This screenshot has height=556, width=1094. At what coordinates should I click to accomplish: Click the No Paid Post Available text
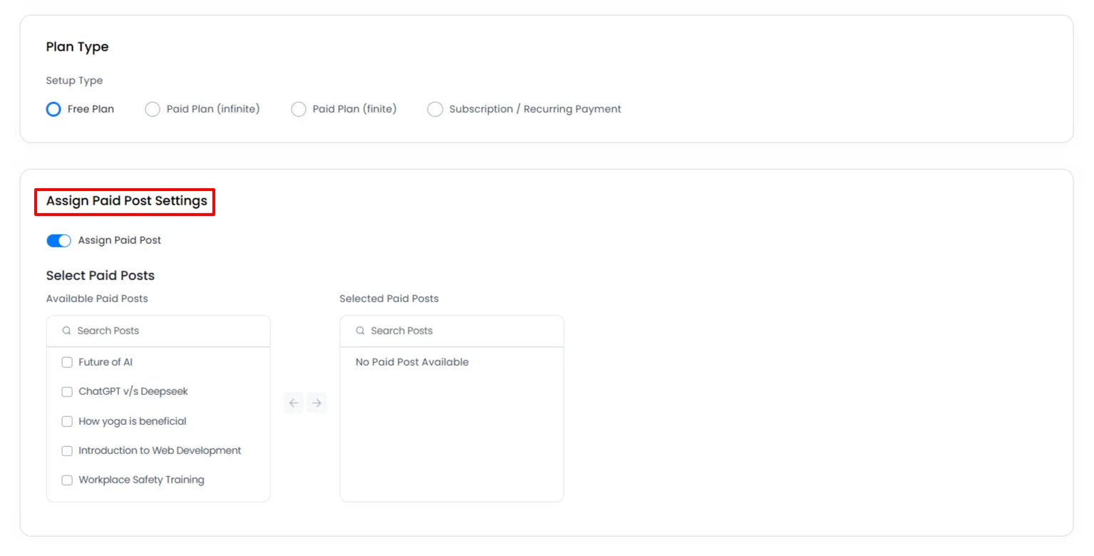click(412, 362)
